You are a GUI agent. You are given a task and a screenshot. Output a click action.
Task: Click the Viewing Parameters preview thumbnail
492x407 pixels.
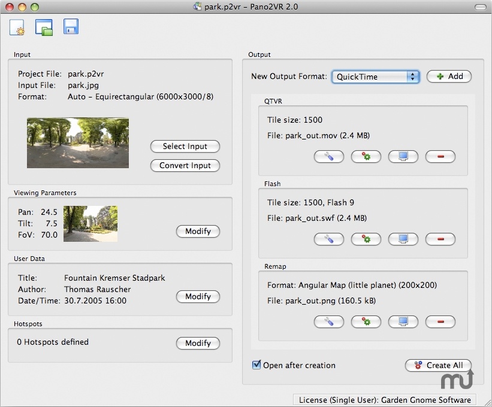[x=90, y=224]
